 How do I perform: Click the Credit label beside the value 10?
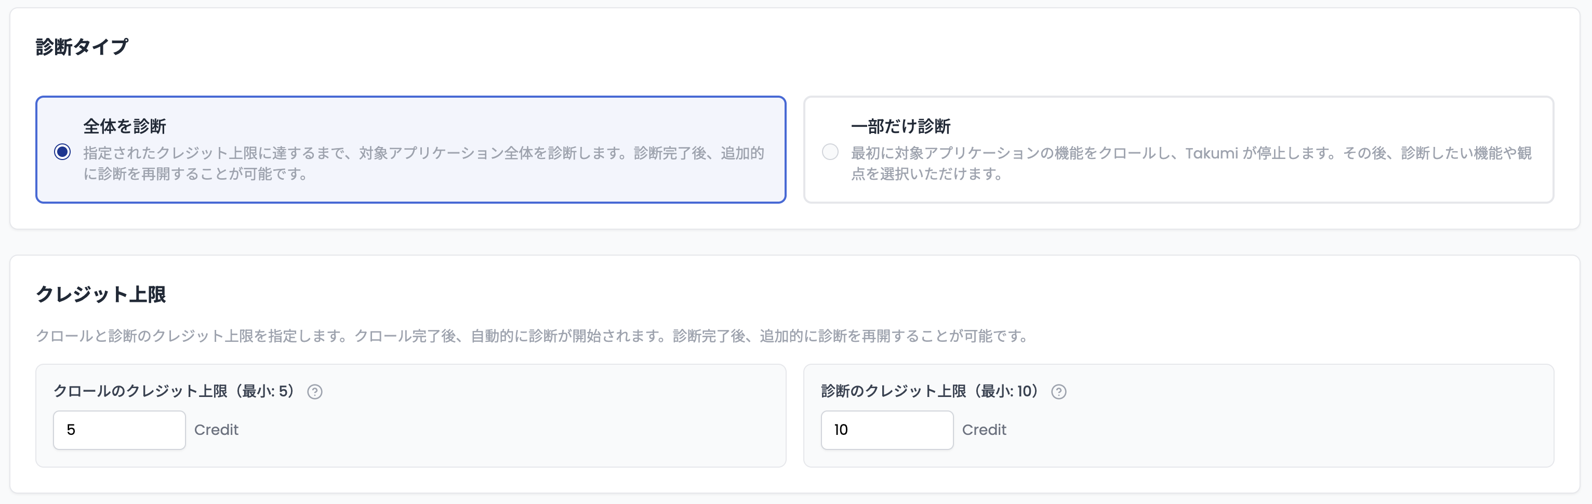click(984, 430)
